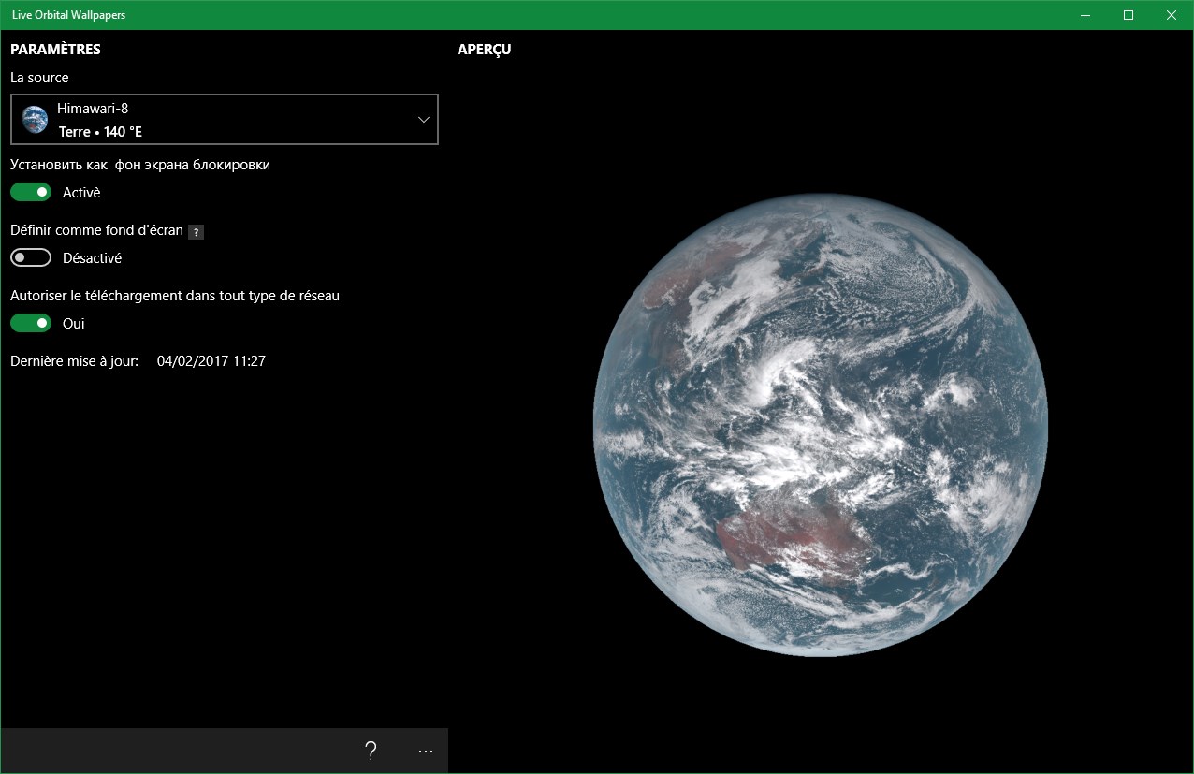Screen dimensions: 1194x774
Task: Click the "Dernière mise à jour" timestamp
Action: pyautogui.click(x=211, y=360)
